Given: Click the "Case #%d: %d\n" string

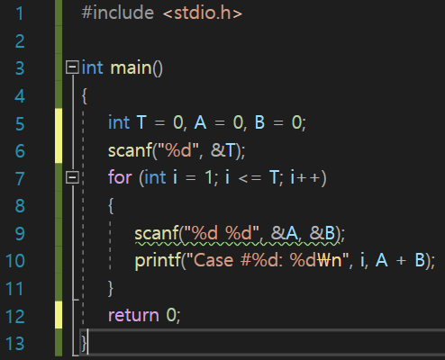Looking at the screenshot, I should click(x=268, y=260).
